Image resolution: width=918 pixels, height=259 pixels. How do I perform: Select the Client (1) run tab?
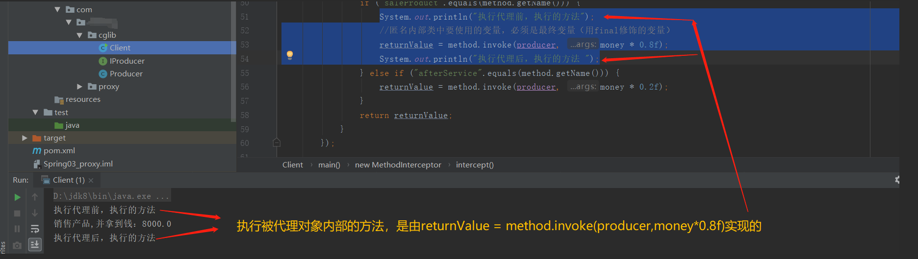[67, 180]
